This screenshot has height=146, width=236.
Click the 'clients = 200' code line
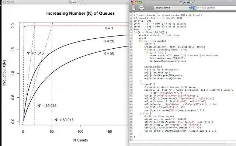(x=142, y=21)
